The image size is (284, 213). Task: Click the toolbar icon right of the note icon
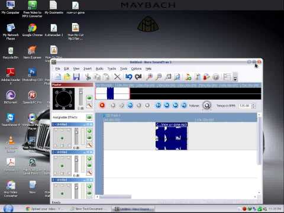198,77
